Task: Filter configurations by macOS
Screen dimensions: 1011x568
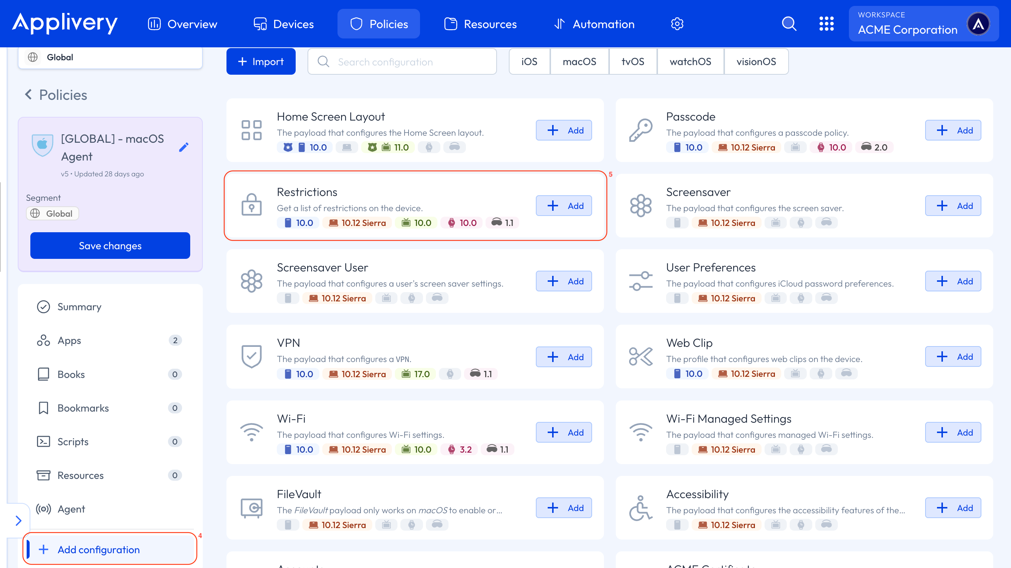Action: coord(579,62)
